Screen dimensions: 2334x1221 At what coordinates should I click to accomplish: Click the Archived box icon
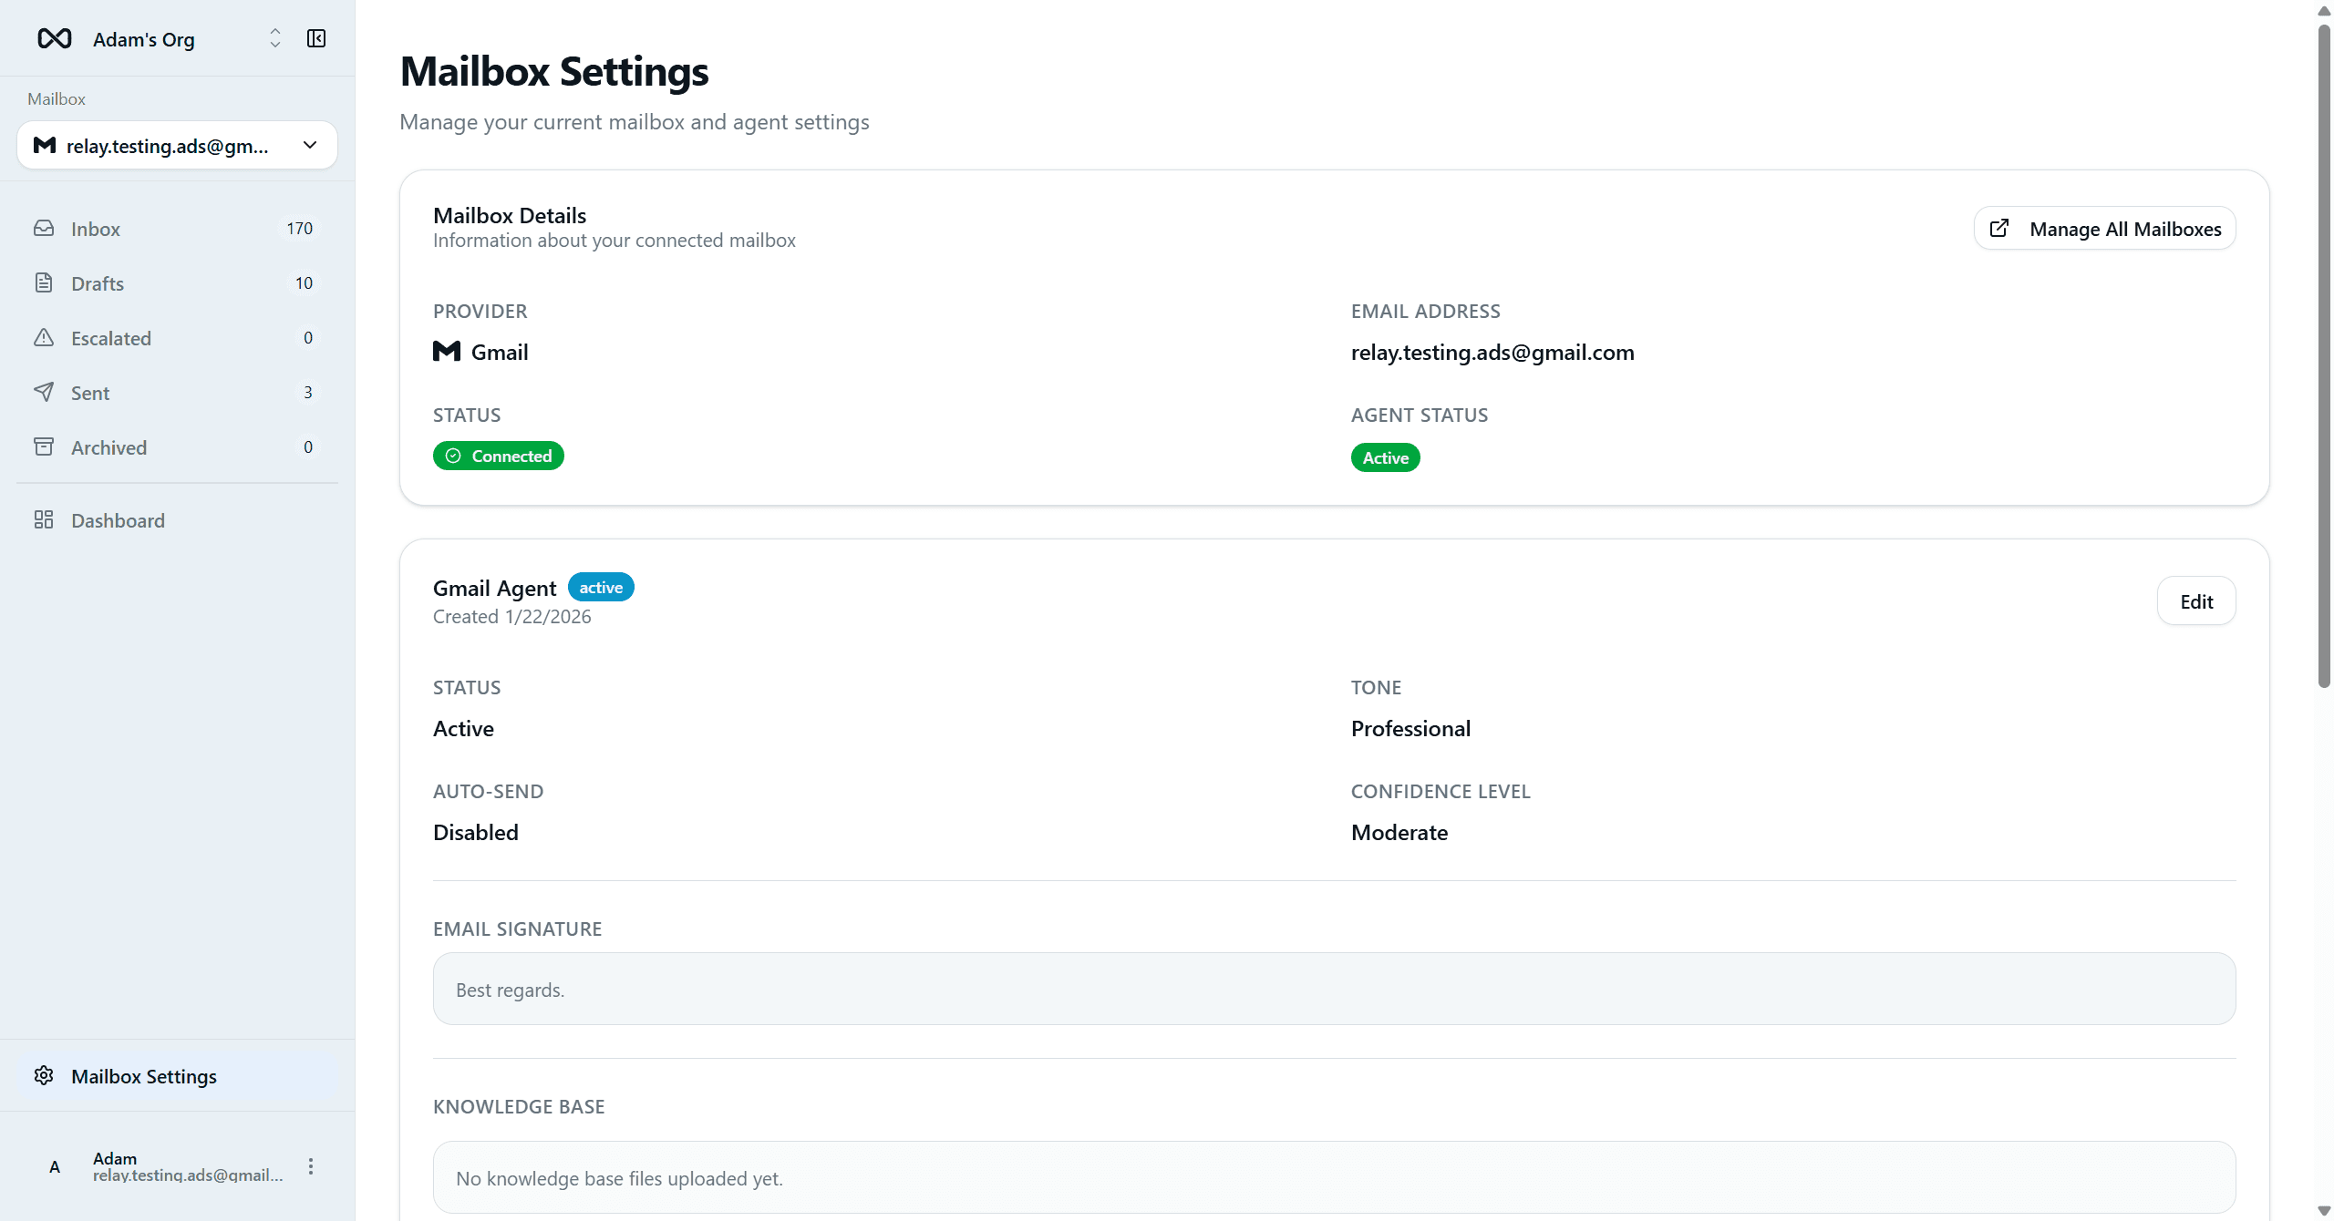click(44, 446)
